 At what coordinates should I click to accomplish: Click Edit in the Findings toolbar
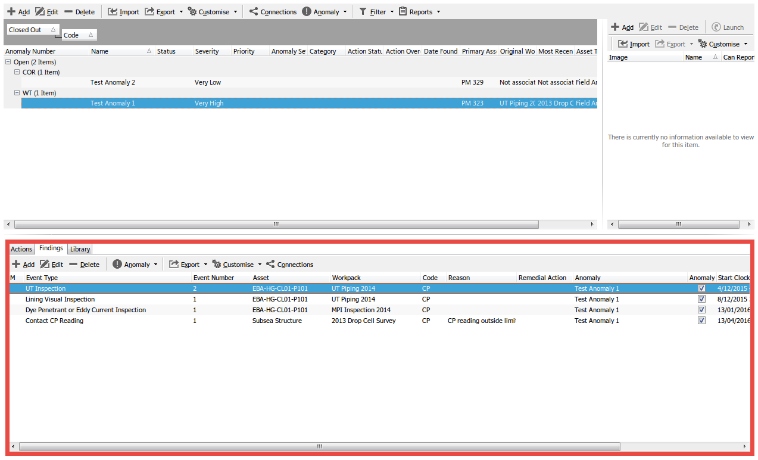pyautogui.click(x=51, y=265)
